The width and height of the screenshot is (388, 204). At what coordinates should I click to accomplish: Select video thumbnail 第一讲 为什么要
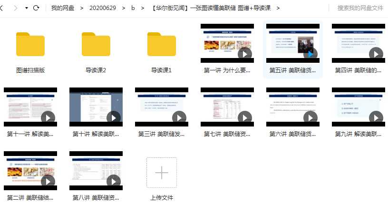(x=227, y=43)
